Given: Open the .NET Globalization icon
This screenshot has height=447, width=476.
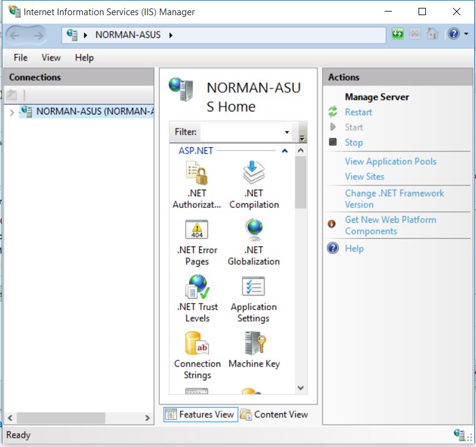Looking at the screenshot, I should 254,230.
